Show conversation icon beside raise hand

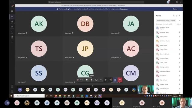tap(110, 80)
